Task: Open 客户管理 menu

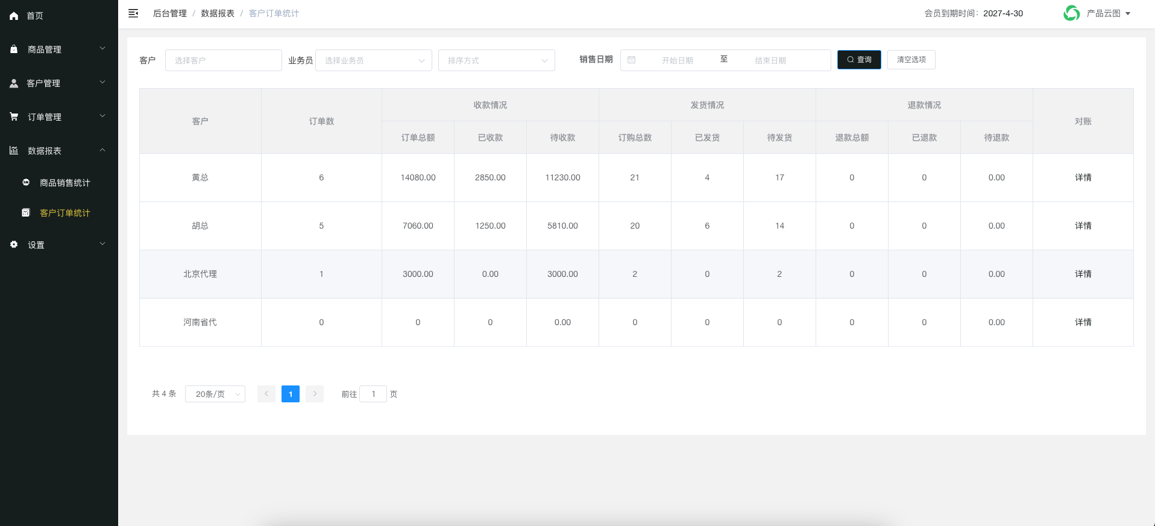Action: click(43, 83)
